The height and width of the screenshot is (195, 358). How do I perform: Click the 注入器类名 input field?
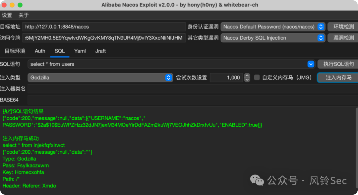[x=193, y=89]
